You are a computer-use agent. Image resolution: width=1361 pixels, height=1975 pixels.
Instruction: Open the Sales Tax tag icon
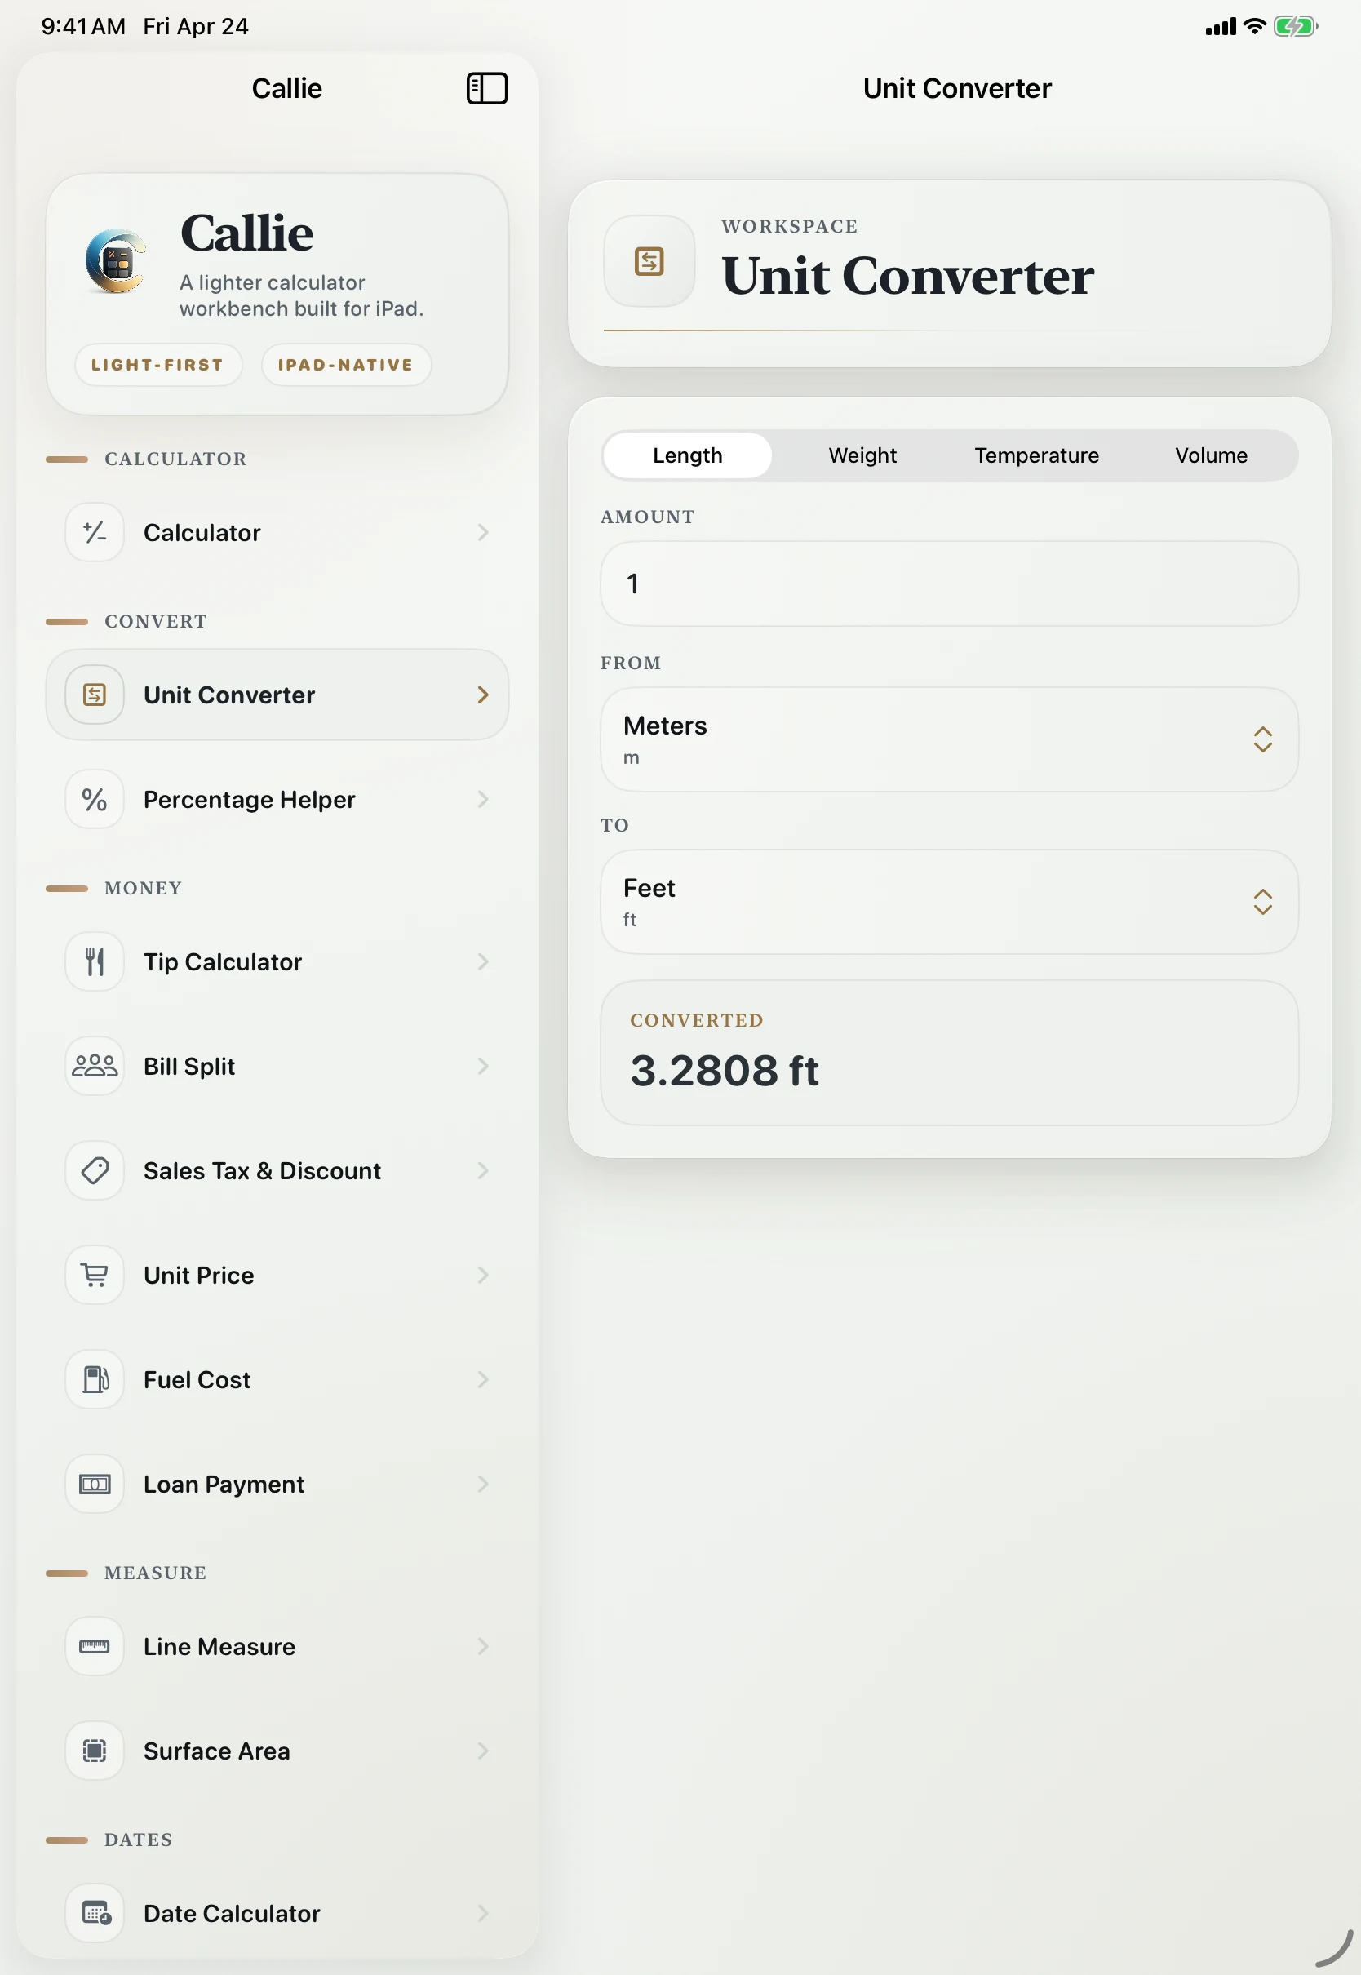pos(95,1171)
